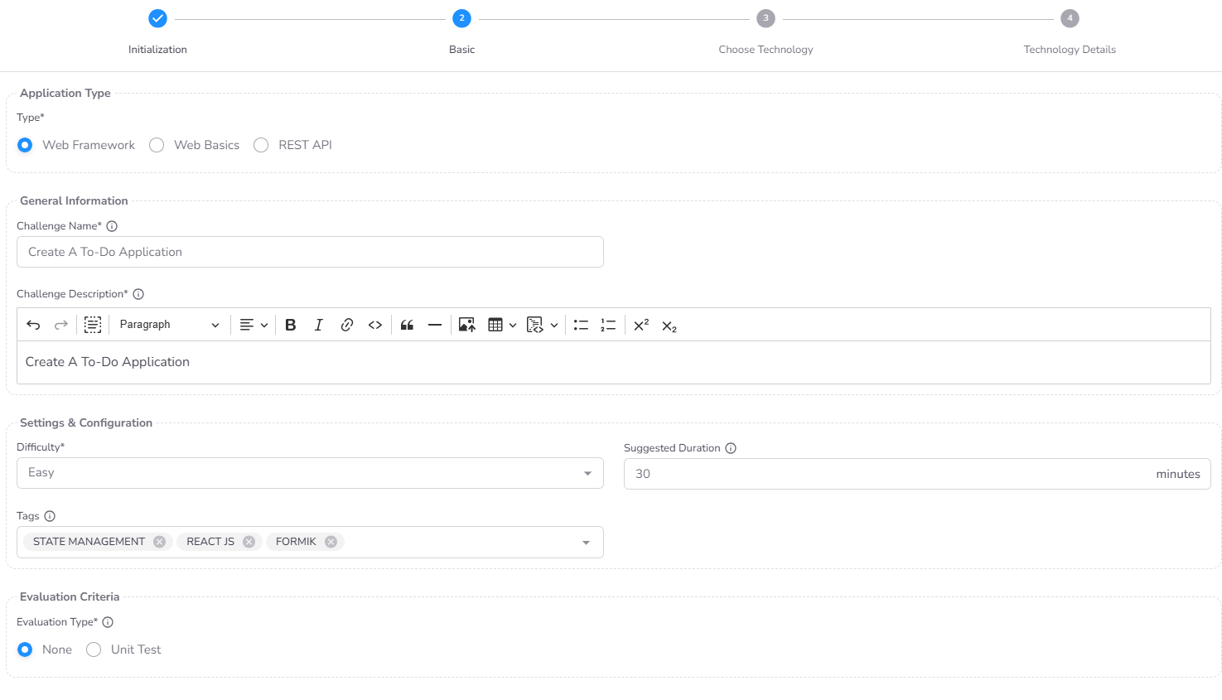Go to the Choose Technology step
Screen dimensions: 1222x700
click(x=766, y=17)
